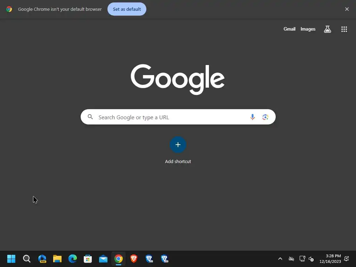Open the Images link
356x267 pixels.
pyautogui.click(x=308, y=29)
